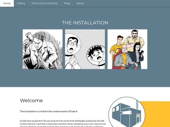170x127 pixels.
Task: Click the black-and-white trench coat man comic image
Action: 42,49
